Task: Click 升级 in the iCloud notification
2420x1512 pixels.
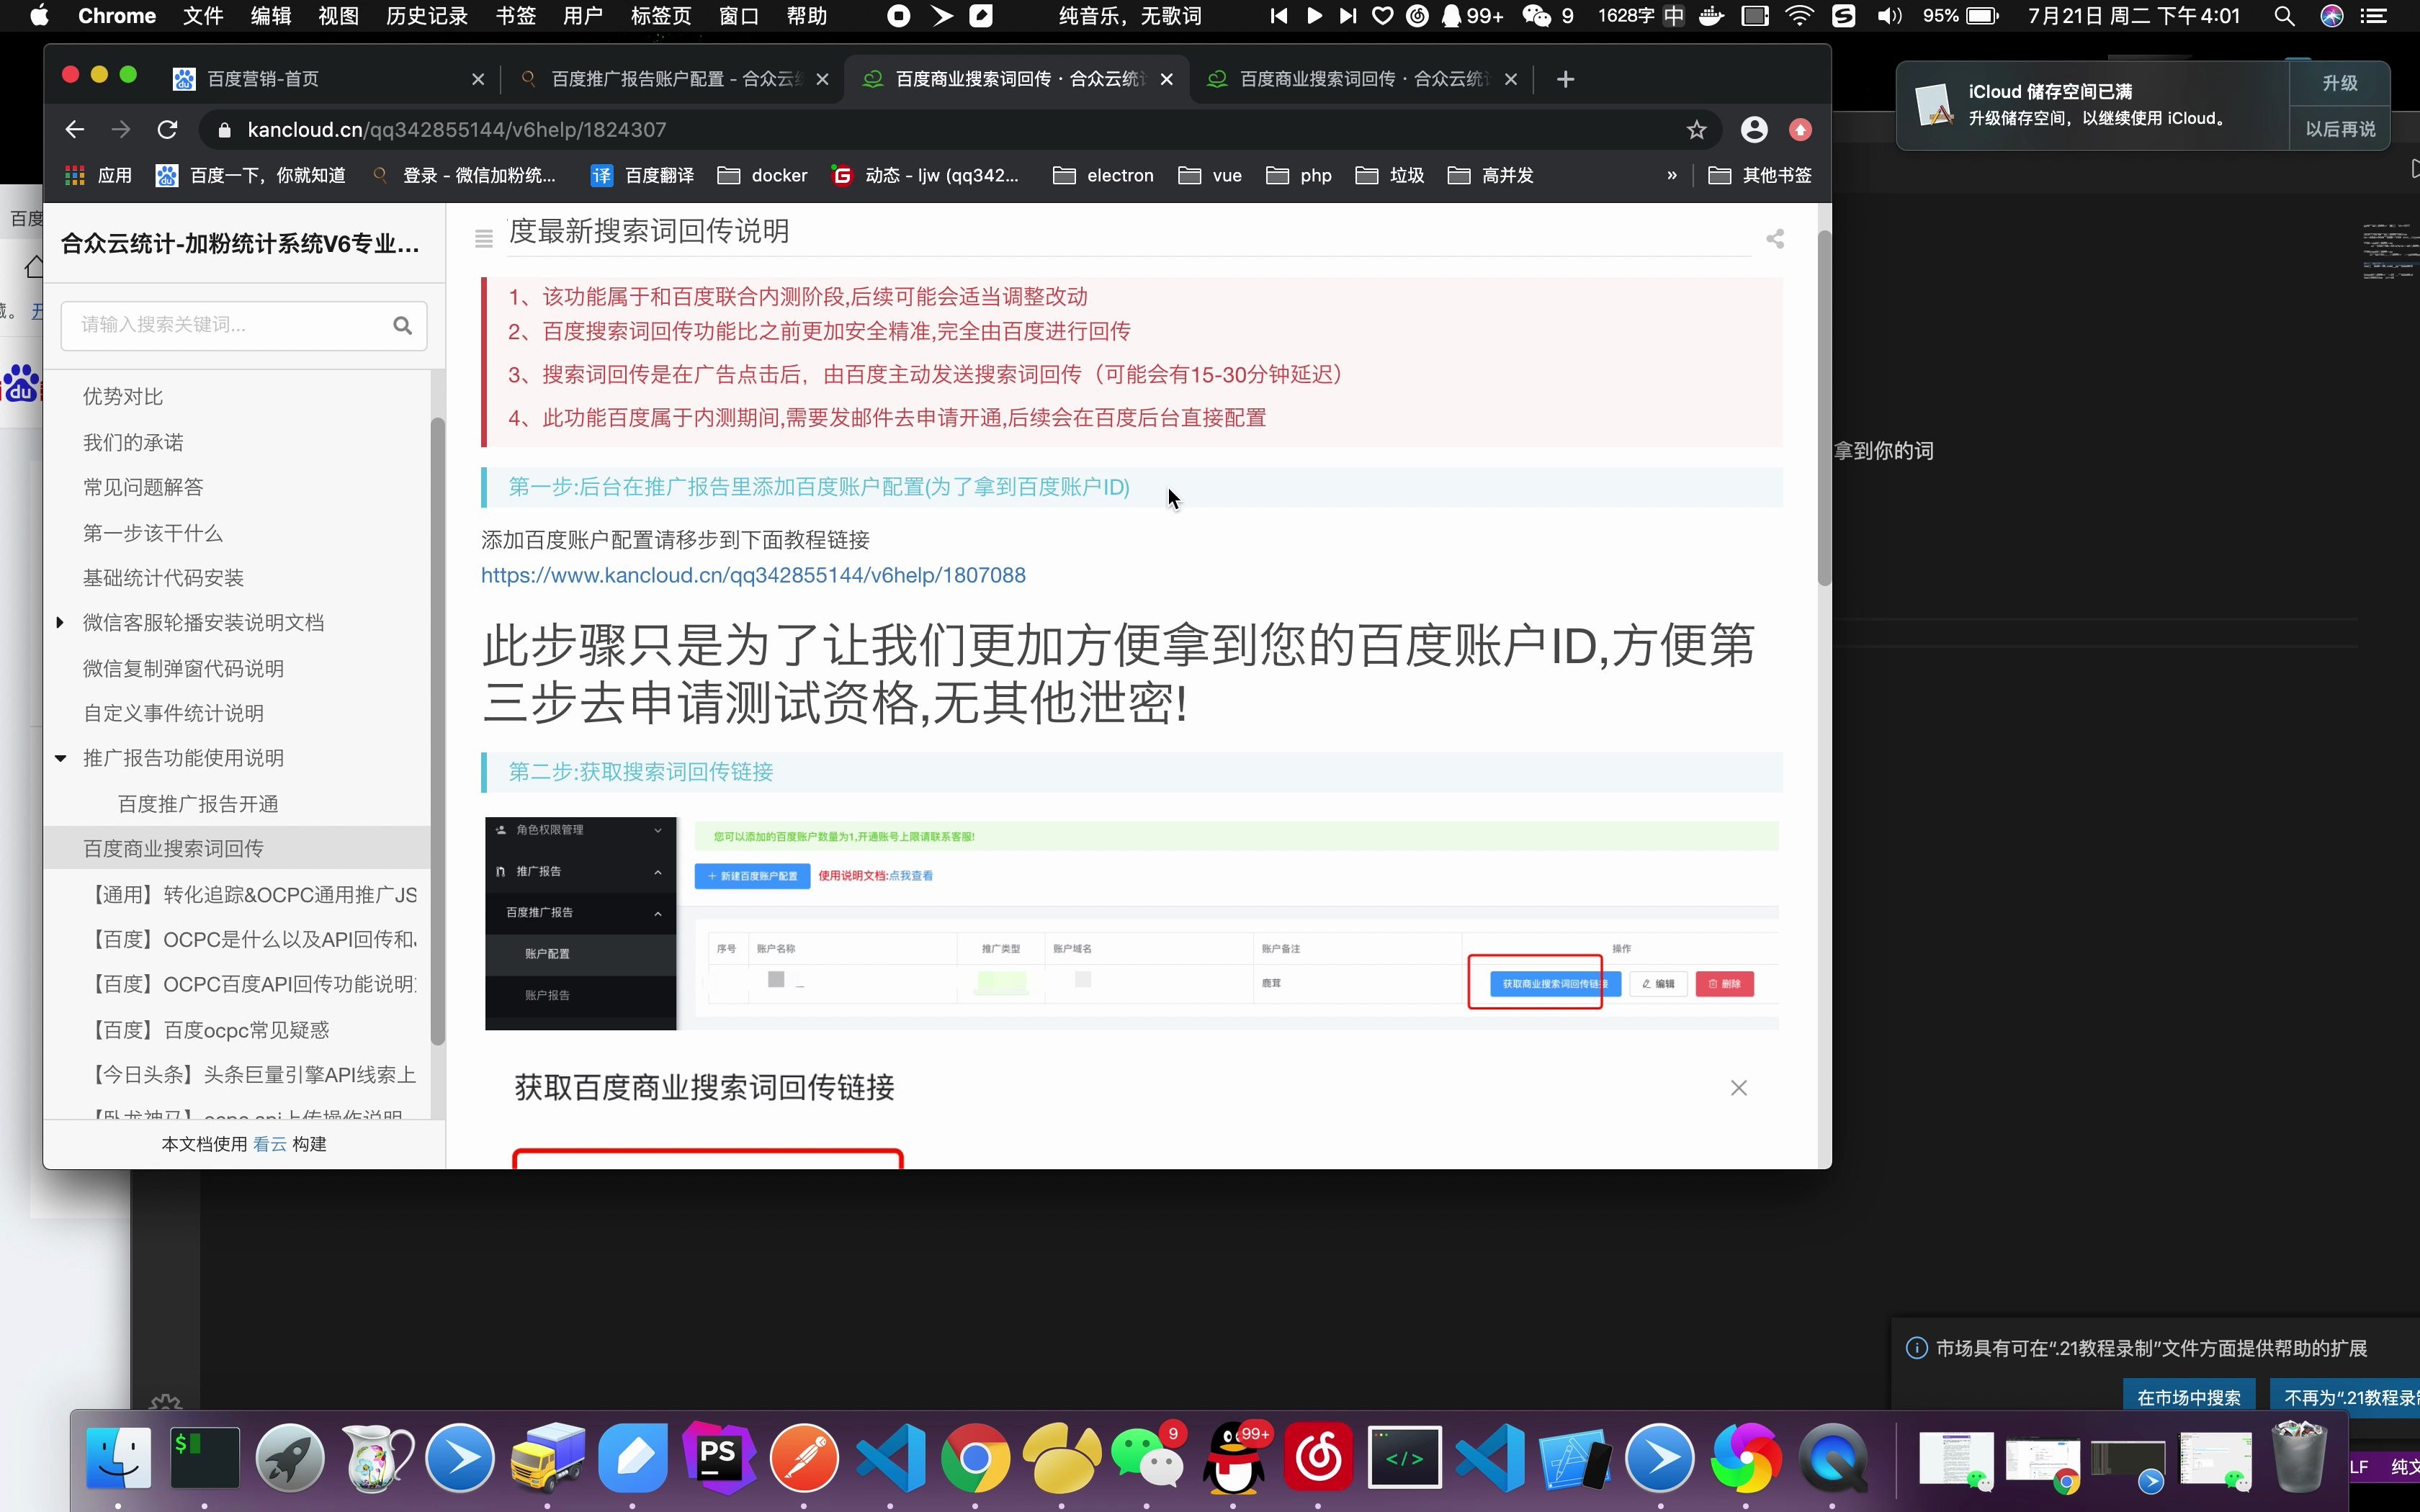Action: tap(2339, 83)
